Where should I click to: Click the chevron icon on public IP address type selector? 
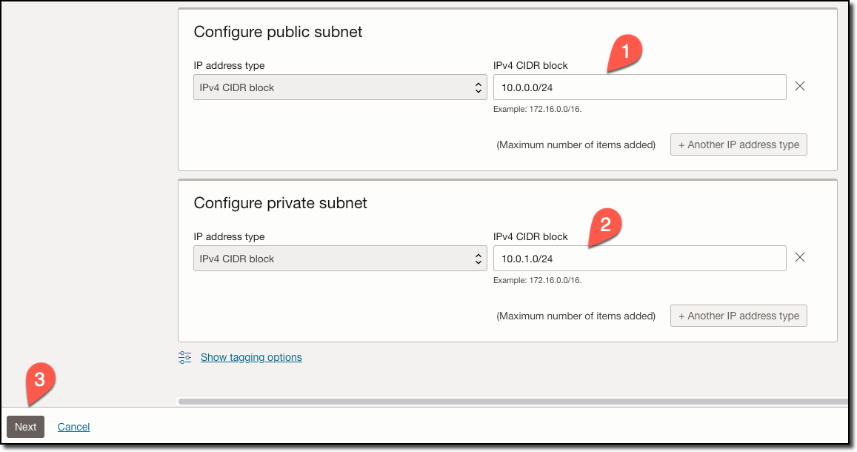[478, 87]
